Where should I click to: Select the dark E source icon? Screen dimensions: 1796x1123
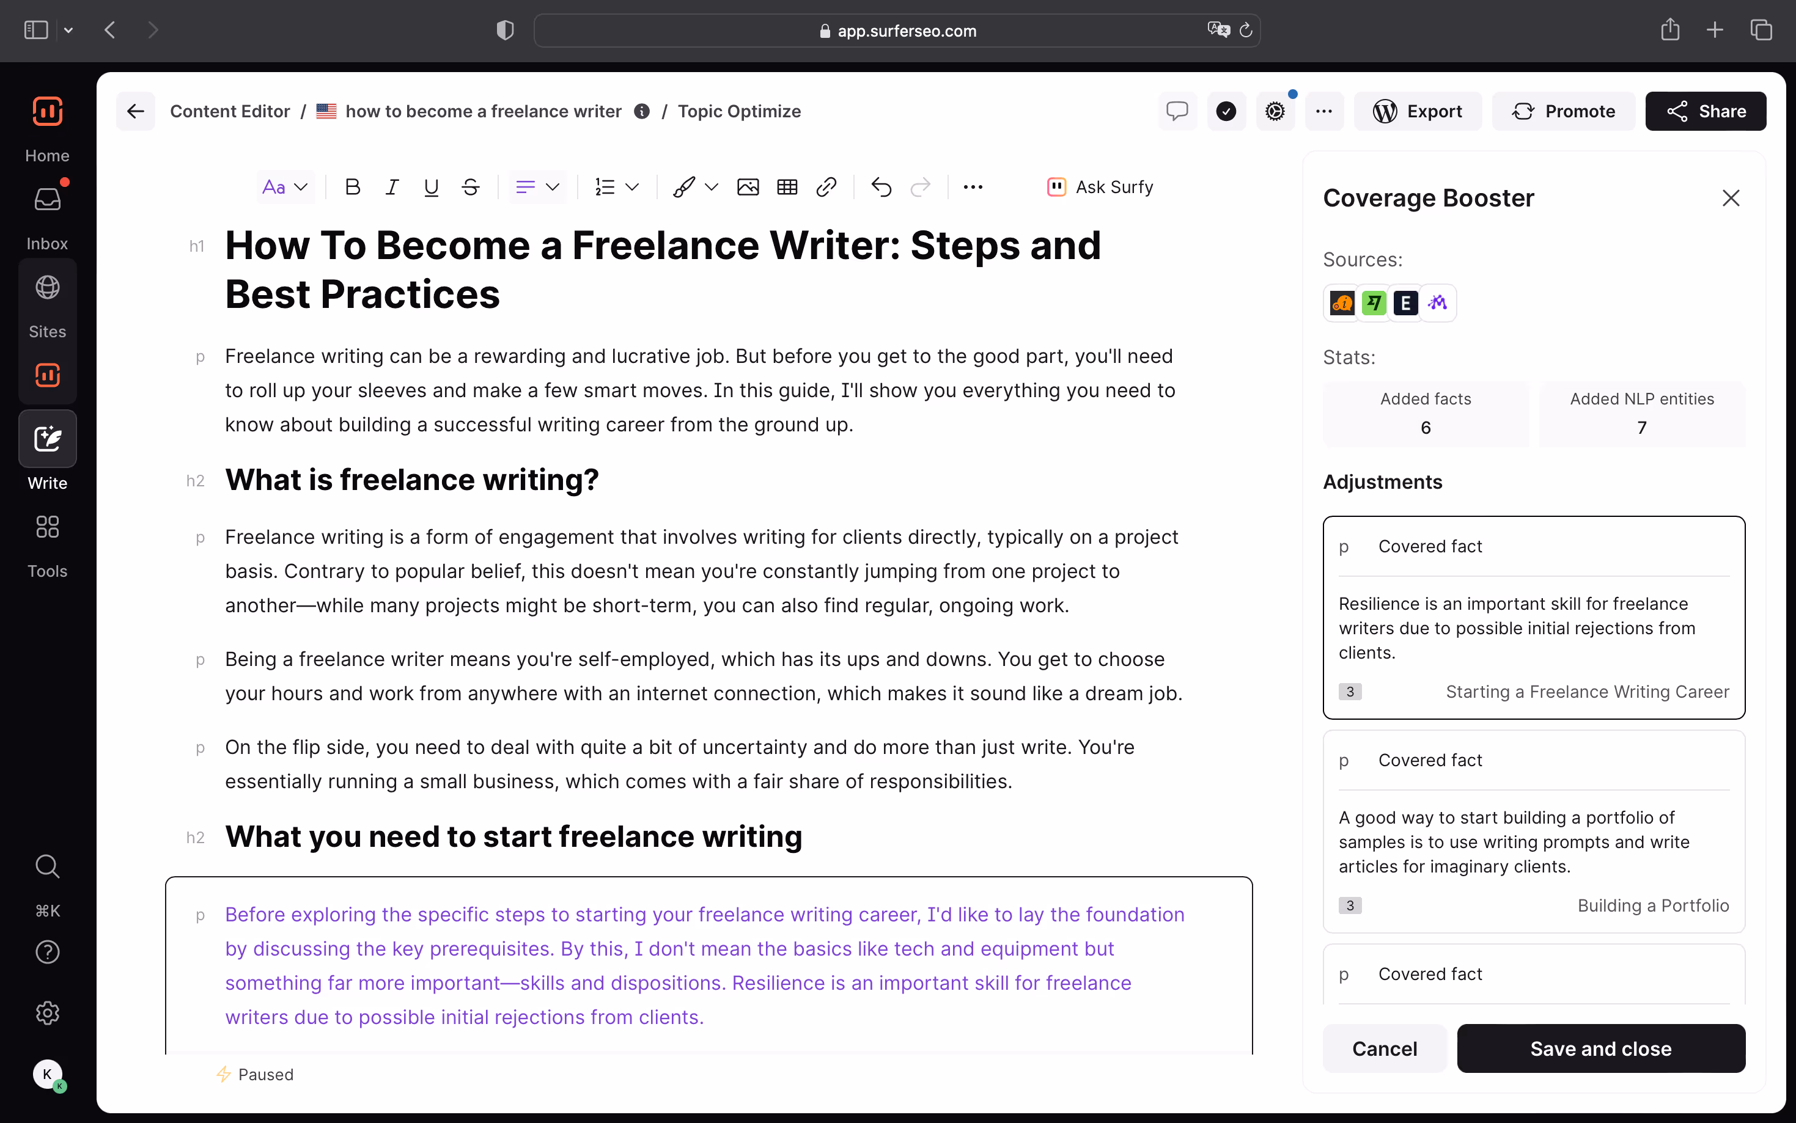point(1405,303)
